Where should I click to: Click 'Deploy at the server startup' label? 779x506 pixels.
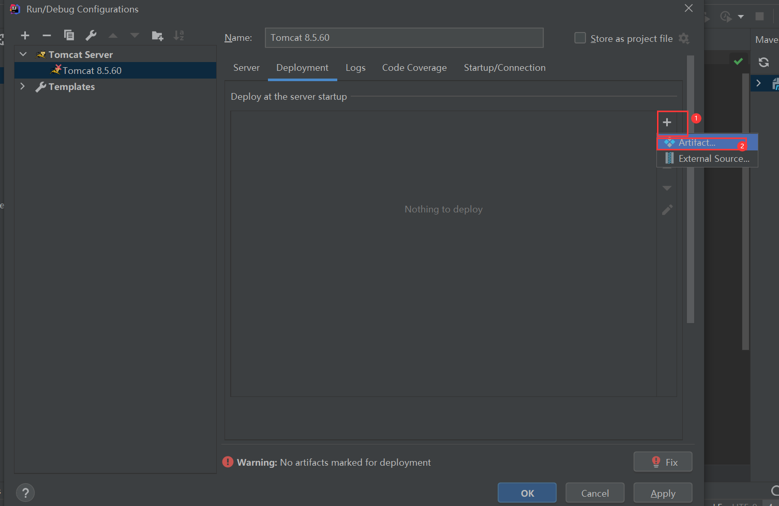pyautogui.click(x=289, y=97)
